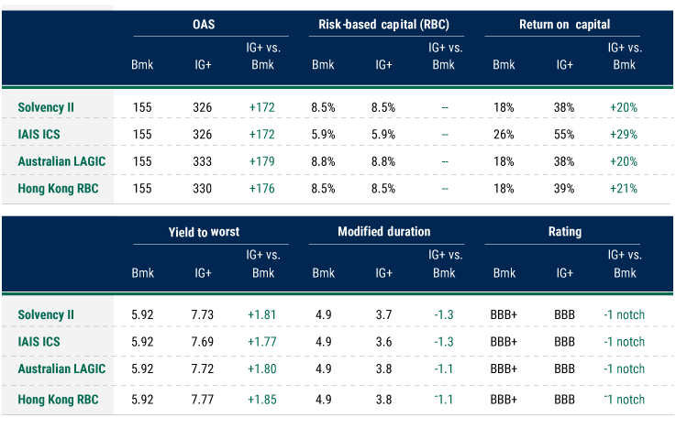Select the Risk-based capital (RBC) header

point(382,24)
